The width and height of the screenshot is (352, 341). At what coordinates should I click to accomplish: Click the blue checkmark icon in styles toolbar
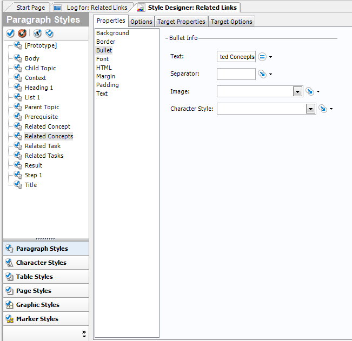click(10, 34)
